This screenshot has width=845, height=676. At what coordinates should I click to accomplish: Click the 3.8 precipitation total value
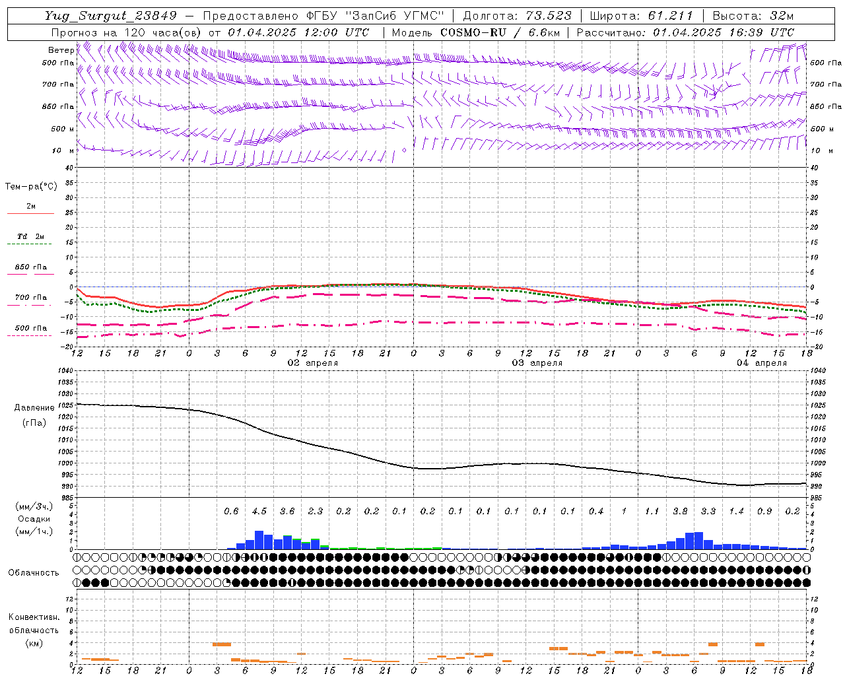pyautogui.click(x=680, y=512)
